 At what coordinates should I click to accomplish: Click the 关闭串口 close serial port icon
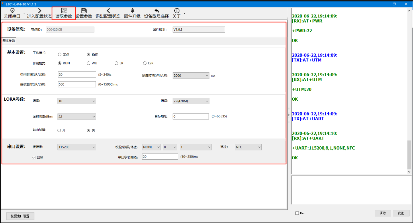[12, 11]
